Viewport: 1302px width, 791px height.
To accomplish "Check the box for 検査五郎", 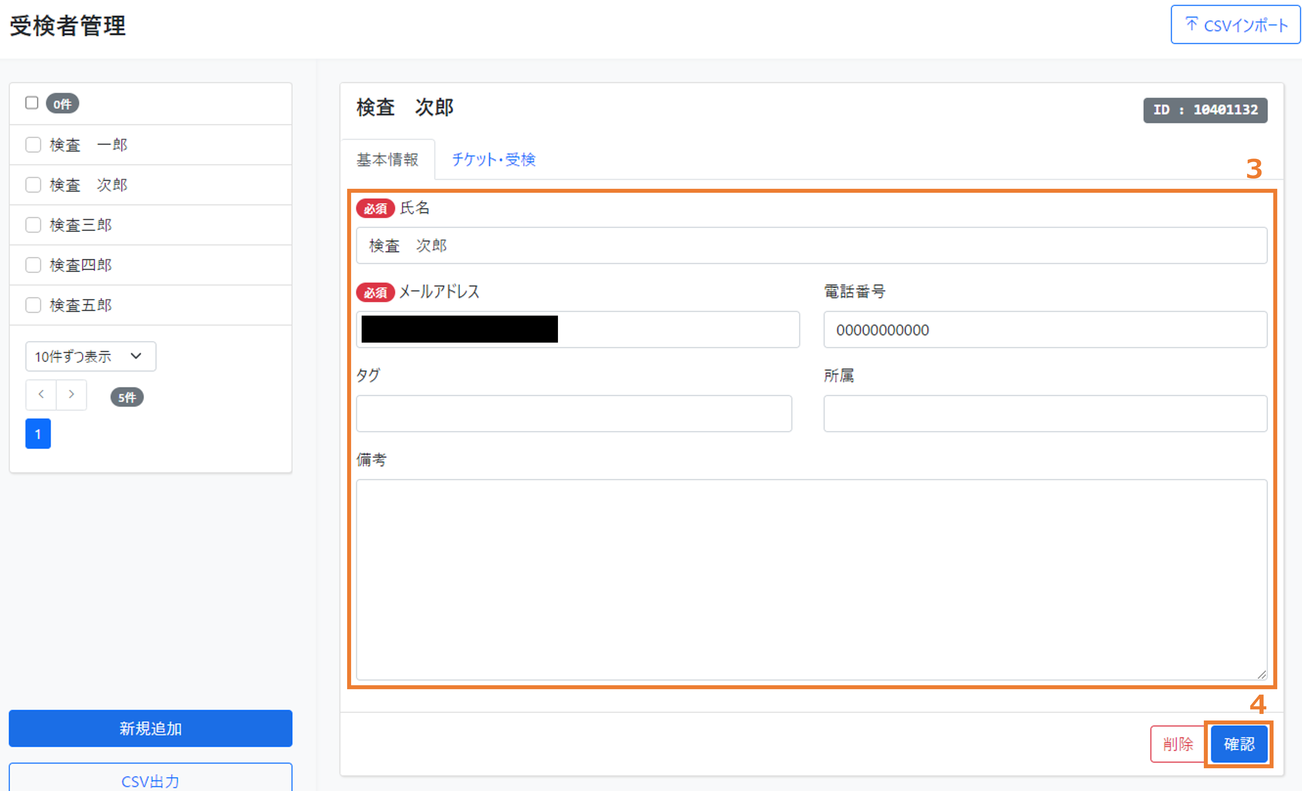I will [33, 305].
